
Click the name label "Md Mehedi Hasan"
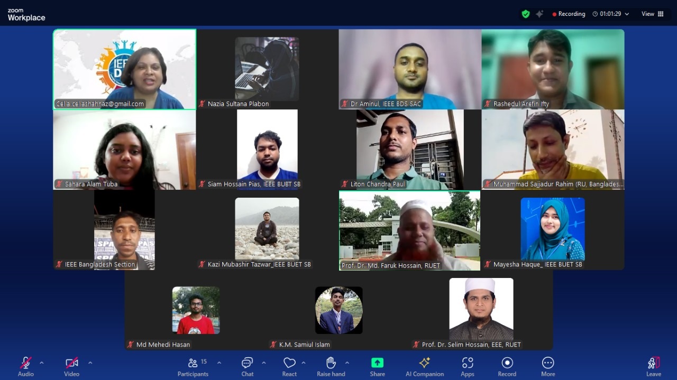pos(163,345)
